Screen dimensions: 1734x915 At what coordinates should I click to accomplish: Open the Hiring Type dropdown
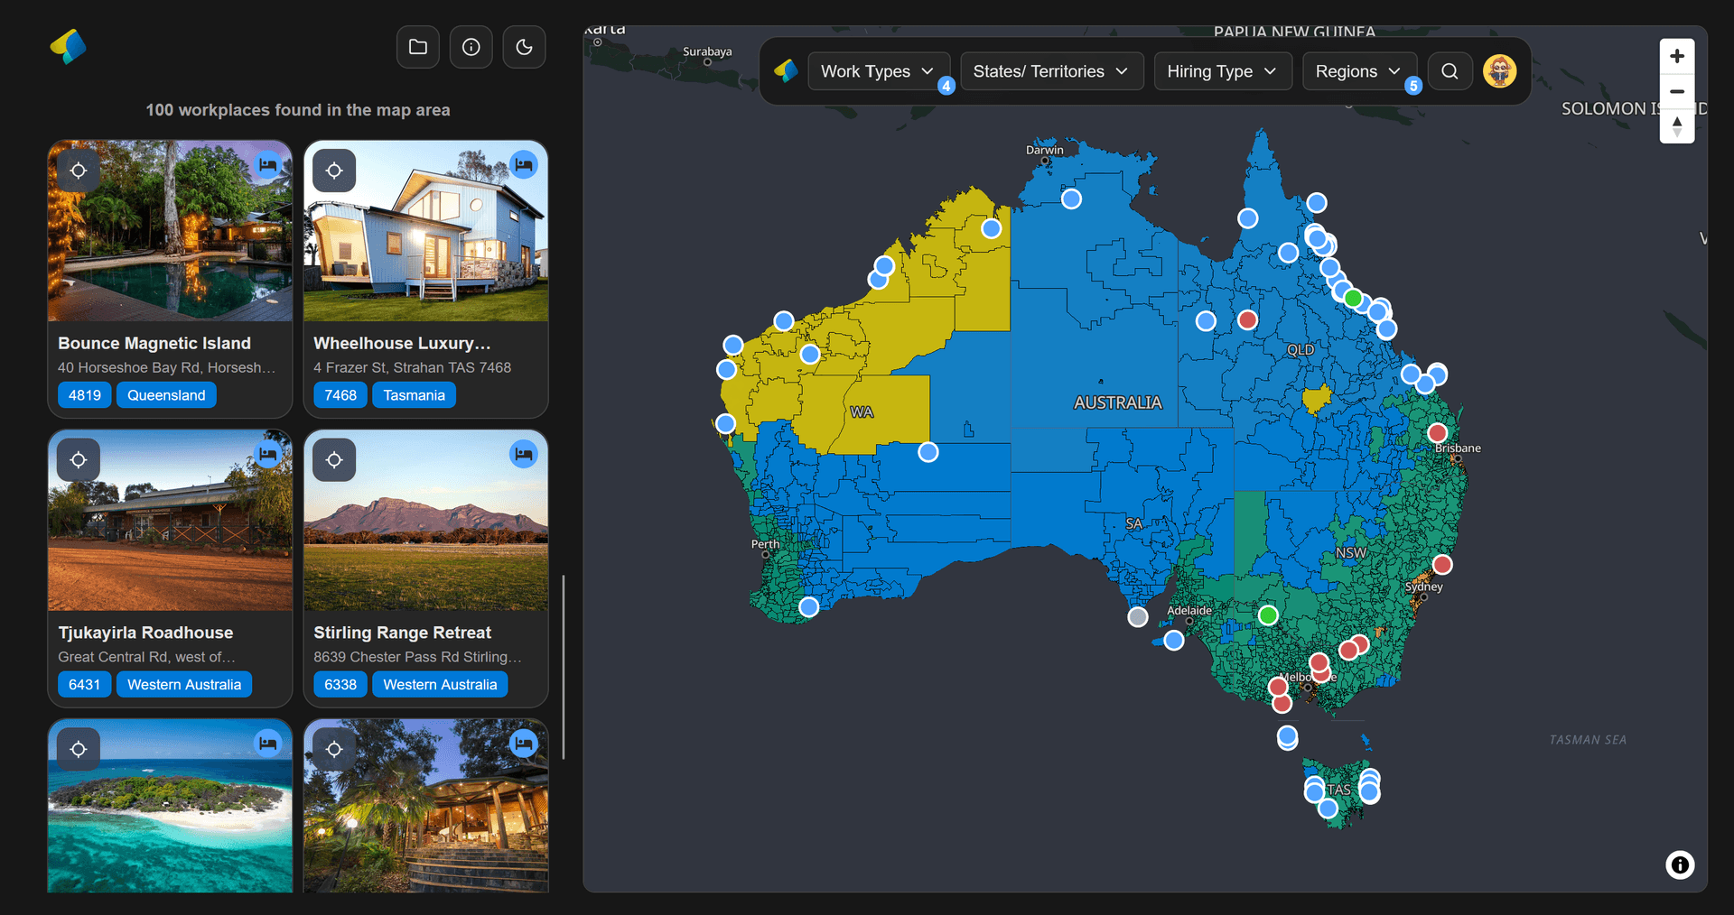(x=1223, y=71)
